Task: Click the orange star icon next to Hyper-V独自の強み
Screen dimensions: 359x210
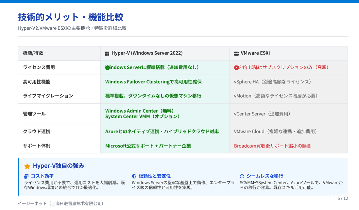Action: coord(27,166)
